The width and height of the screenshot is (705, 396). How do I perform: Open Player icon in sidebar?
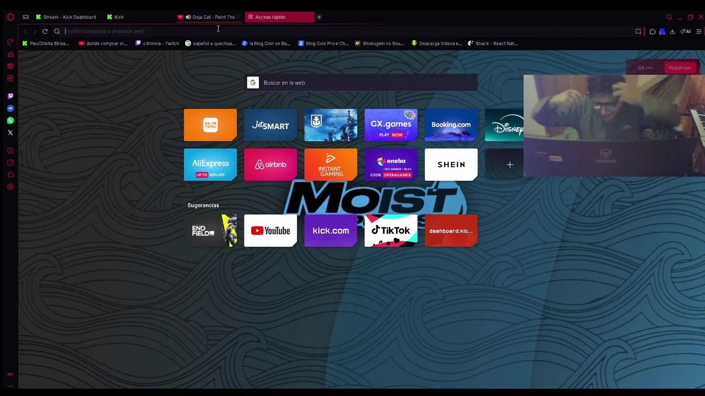(x=10, y=151)
